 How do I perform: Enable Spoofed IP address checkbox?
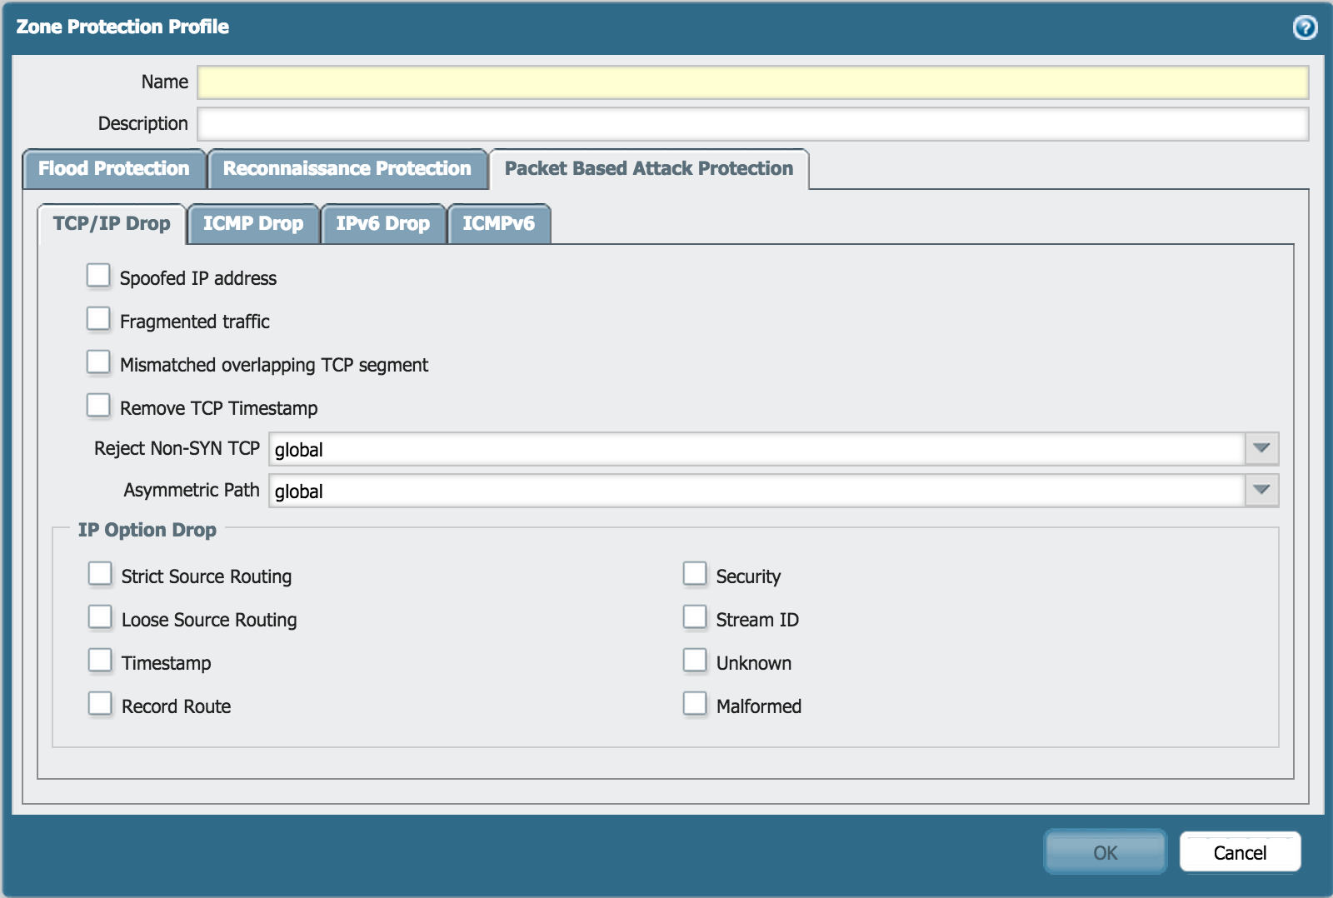[x=98, y=276]
